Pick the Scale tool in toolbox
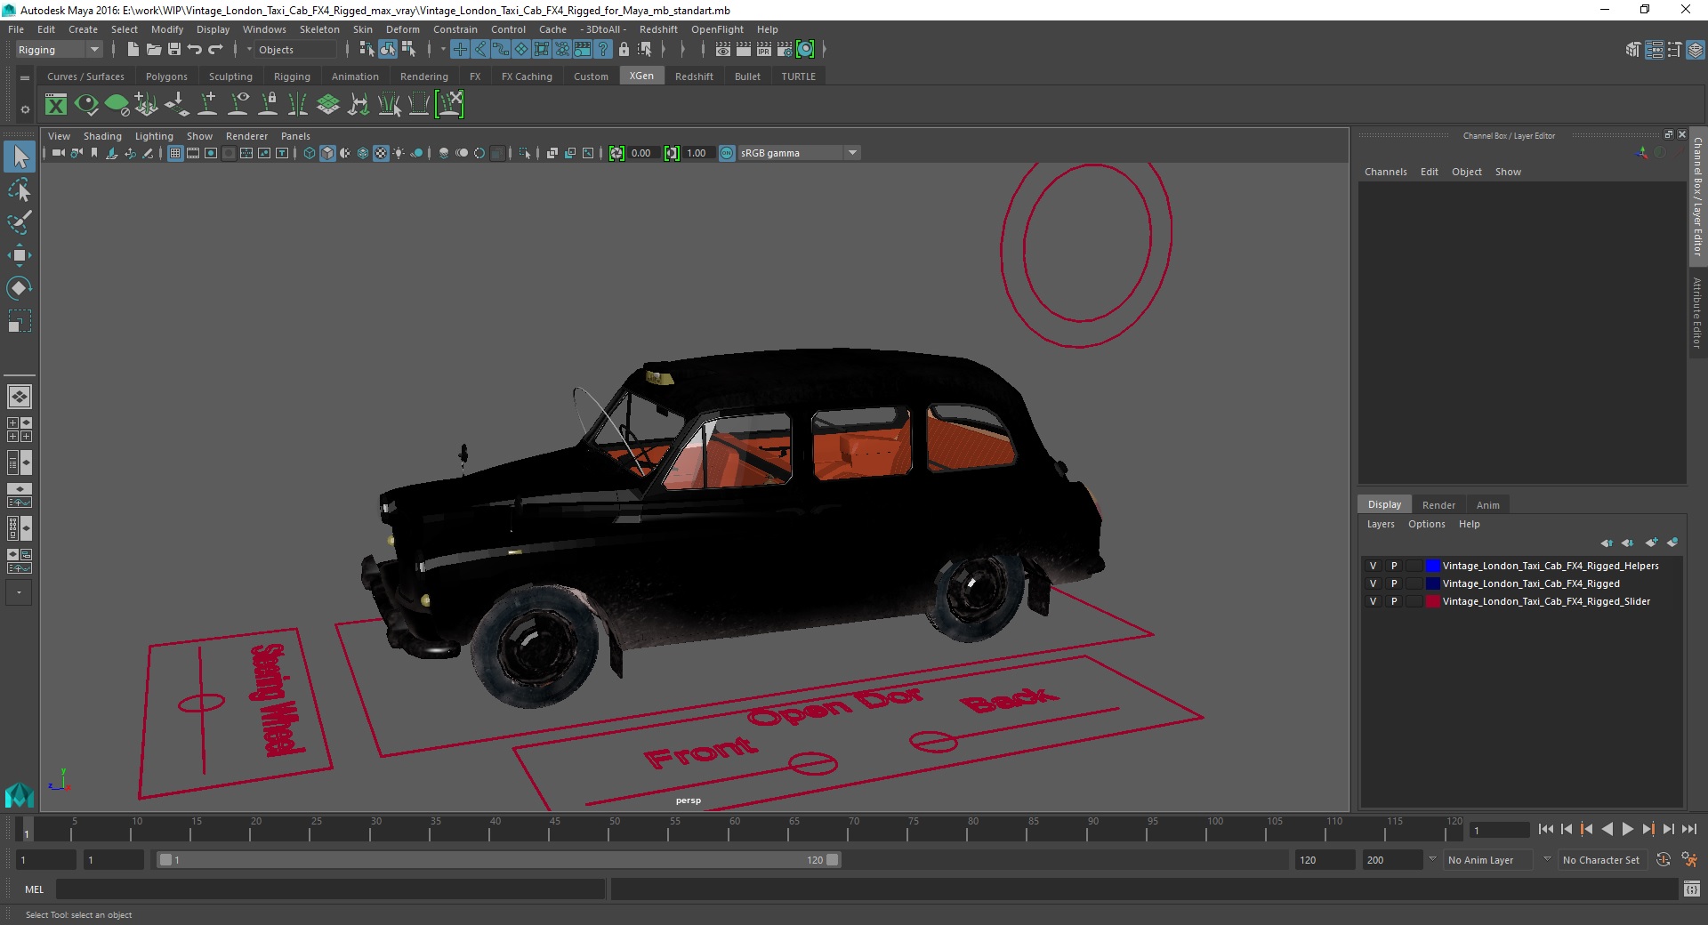 20,320
